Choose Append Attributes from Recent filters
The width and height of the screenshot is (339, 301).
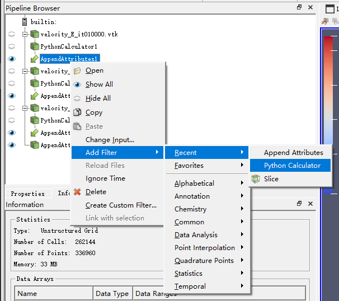290,153
